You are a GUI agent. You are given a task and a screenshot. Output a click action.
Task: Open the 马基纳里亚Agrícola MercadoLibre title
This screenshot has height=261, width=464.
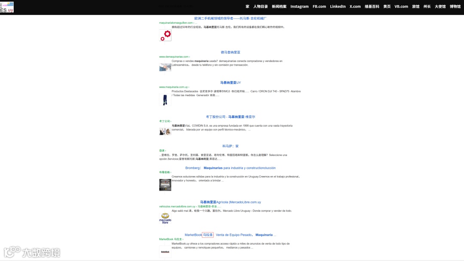pyautogui.click(x=231, y=202)
